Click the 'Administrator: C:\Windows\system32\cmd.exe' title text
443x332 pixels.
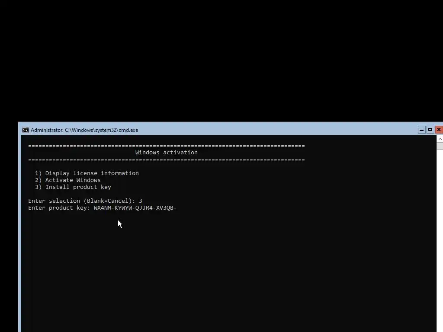(x=84, y=130)
